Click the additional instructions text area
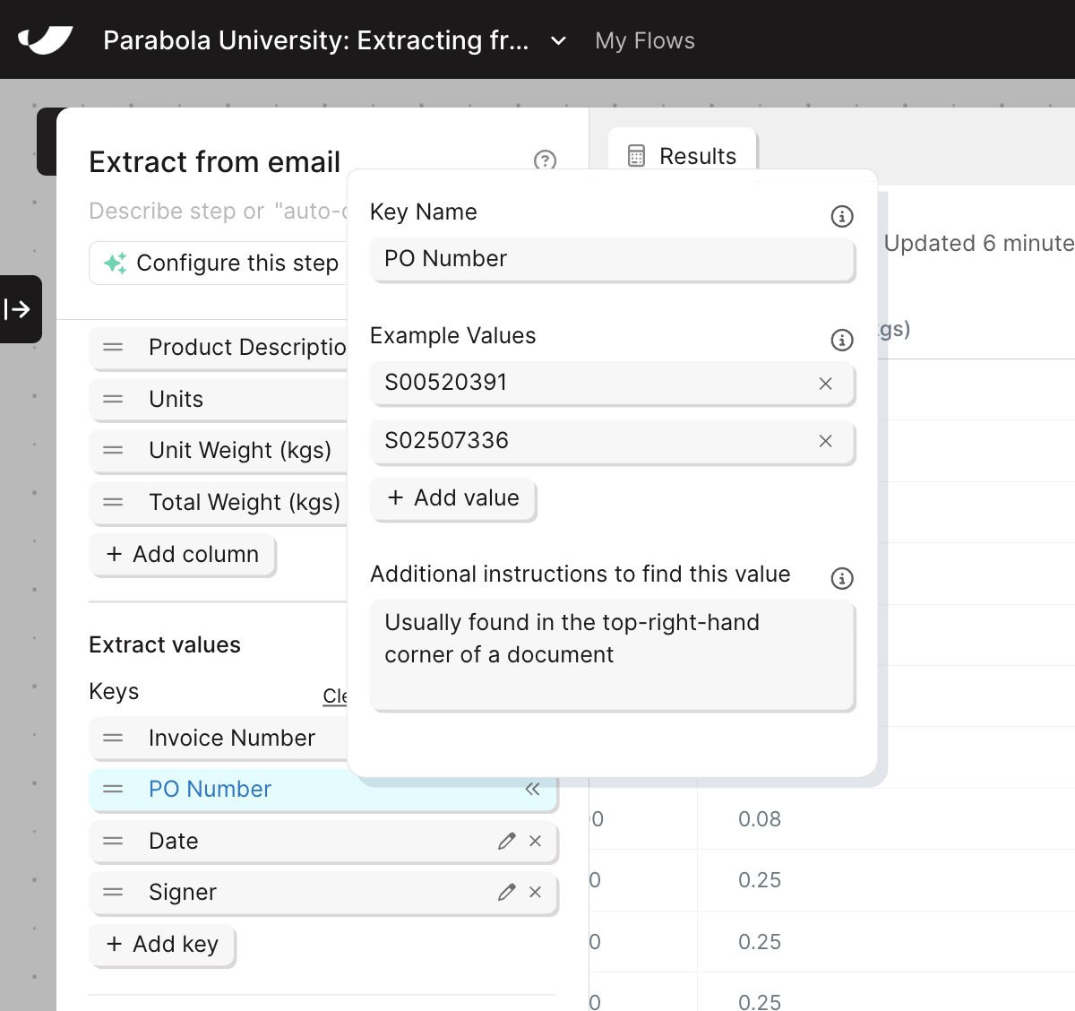The width and height of the screenshot is (1075, 1011). [613, 655]
